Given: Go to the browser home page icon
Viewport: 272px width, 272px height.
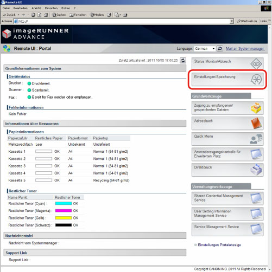Looking at the screenshot, I should (46, 15).
